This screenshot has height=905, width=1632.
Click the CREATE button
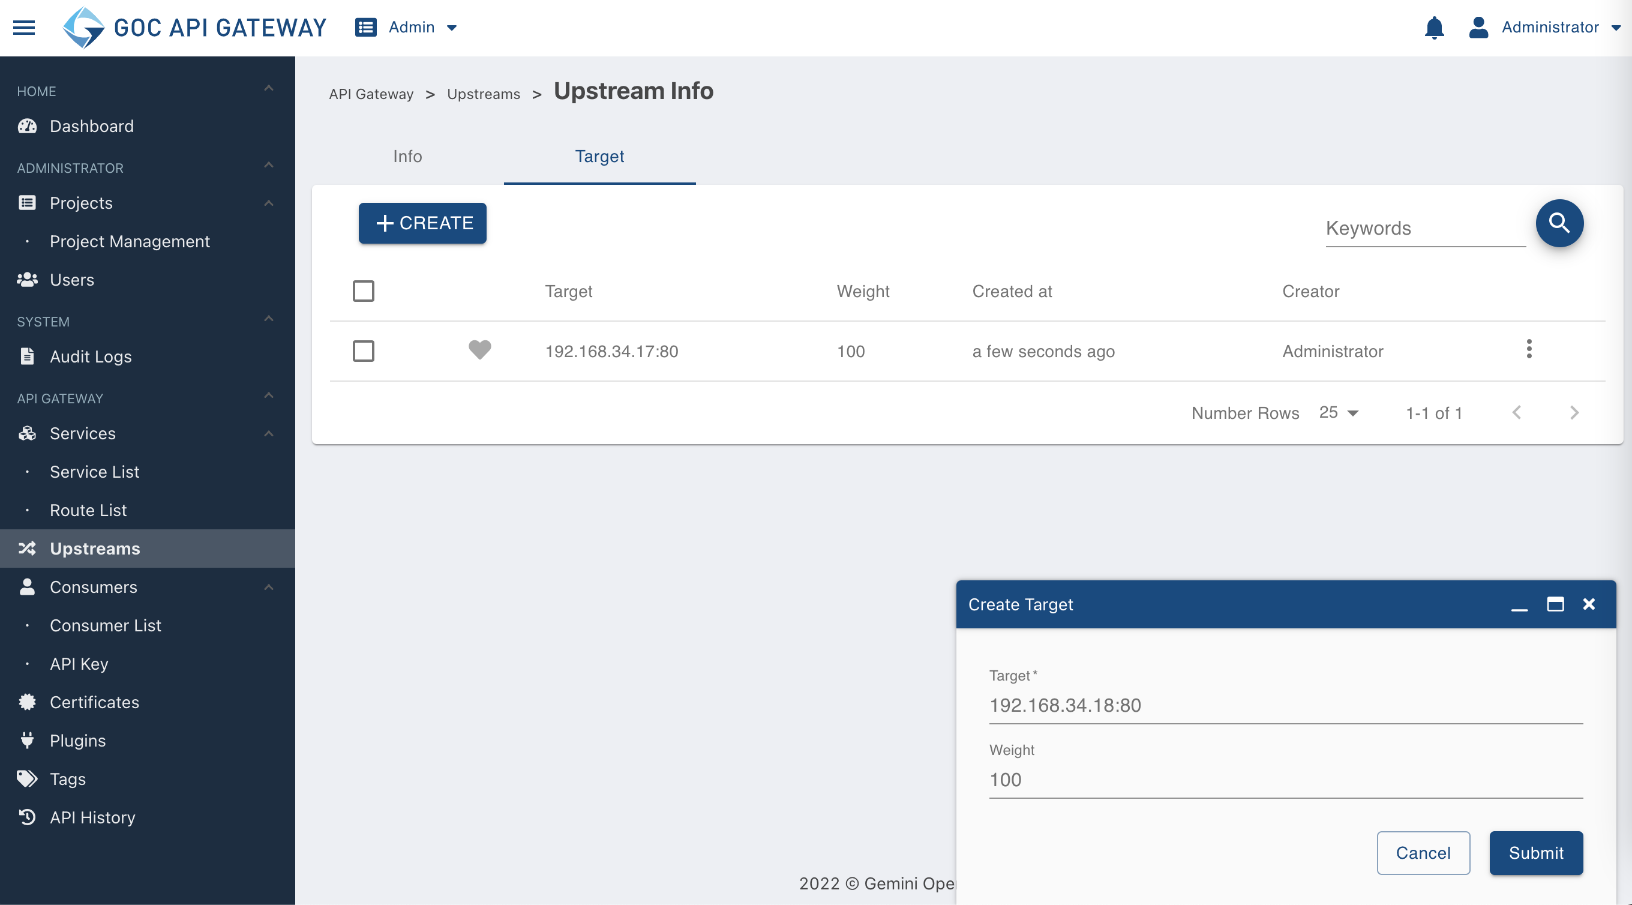422,223
